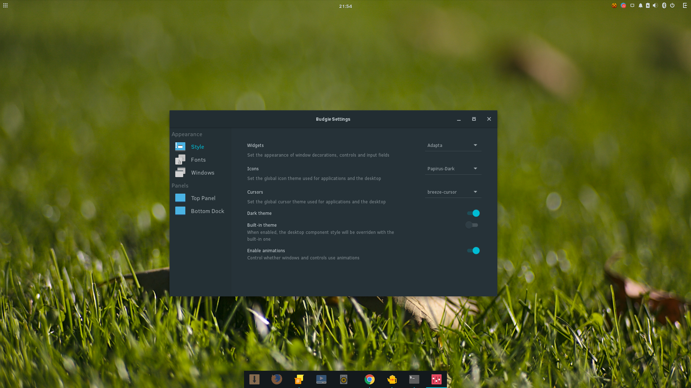
Task: Open the Icons theme dropdown (Papirus-Dark)
Action: [453, 168]
